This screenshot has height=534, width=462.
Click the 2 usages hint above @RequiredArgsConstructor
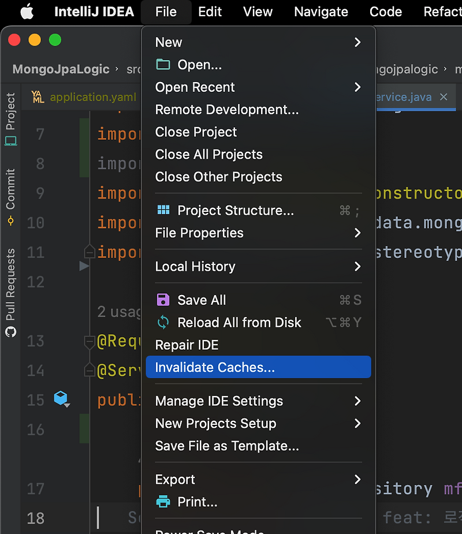118,312
